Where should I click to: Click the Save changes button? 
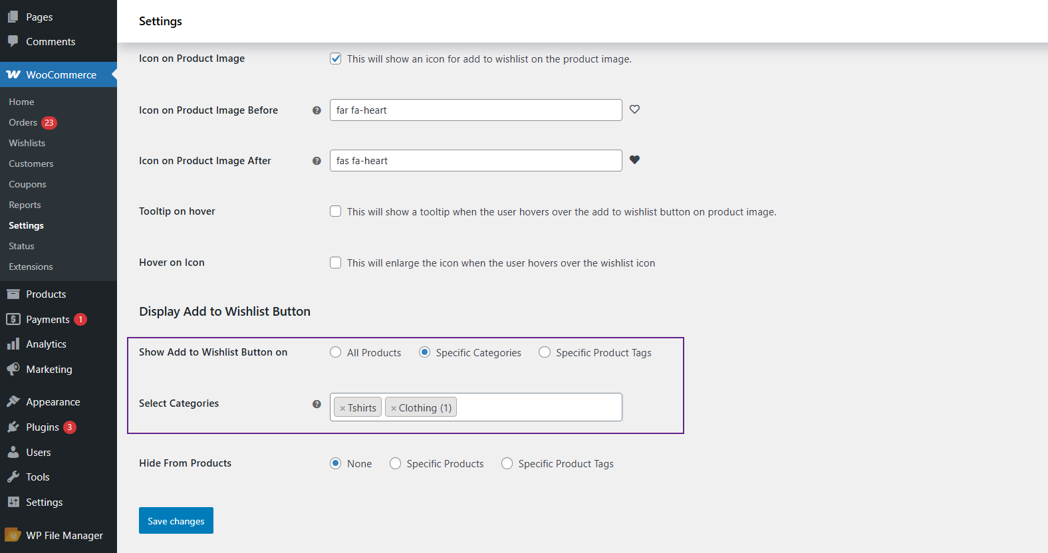[x=176, y=520]
